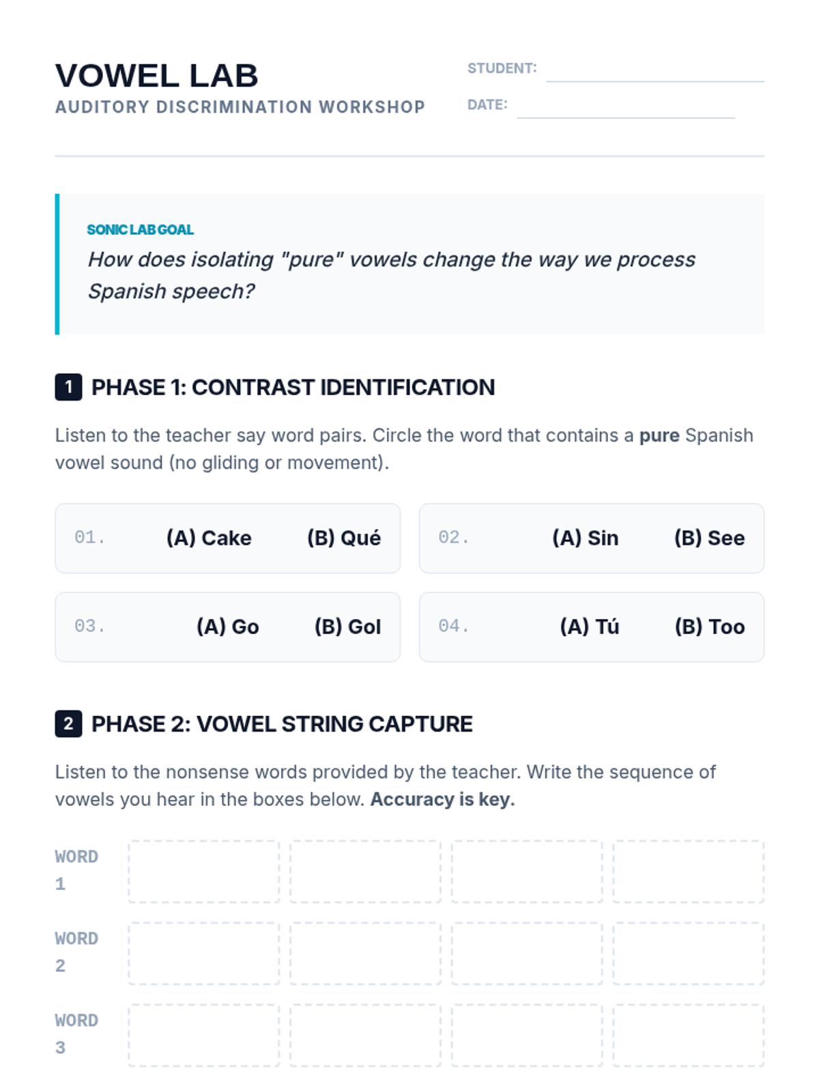The height and width of the screenshot is (1092, 819).
Task: Pick option (A) Go
Action: pos(227,627)
